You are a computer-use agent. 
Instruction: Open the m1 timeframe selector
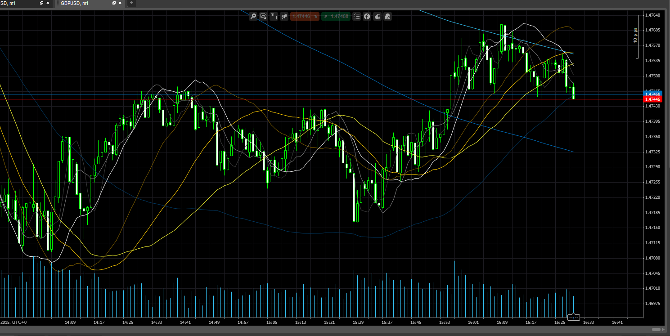274,17
